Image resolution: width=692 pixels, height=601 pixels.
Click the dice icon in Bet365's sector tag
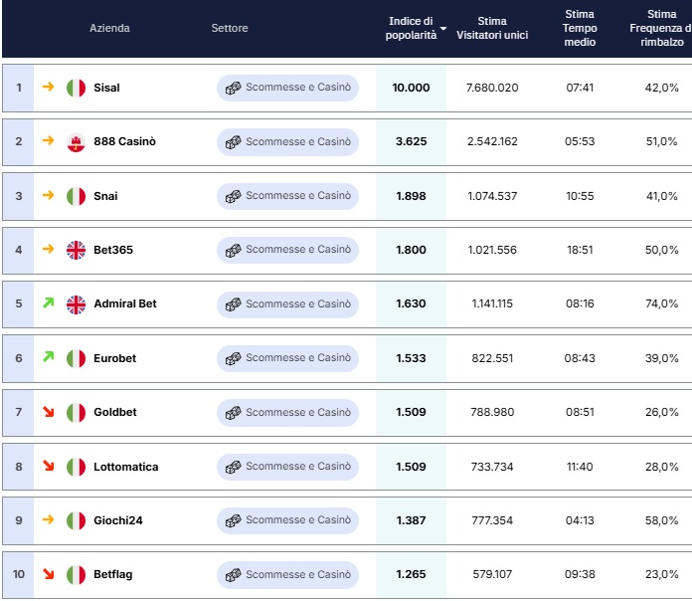pos(233,250)
